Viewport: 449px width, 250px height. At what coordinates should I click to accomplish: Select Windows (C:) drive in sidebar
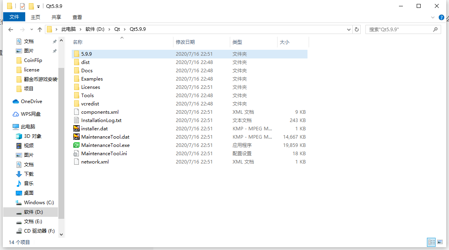point(39,202)
